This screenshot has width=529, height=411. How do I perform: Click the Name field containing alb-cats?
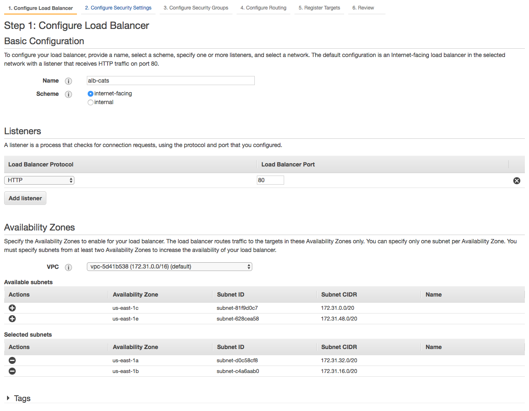point(171,81)
